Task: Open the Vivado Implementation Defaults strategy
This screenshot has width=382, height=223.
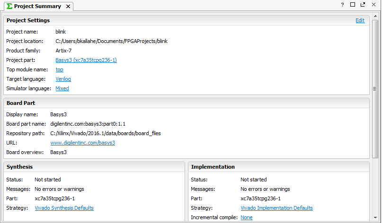Action: point(276,208)
